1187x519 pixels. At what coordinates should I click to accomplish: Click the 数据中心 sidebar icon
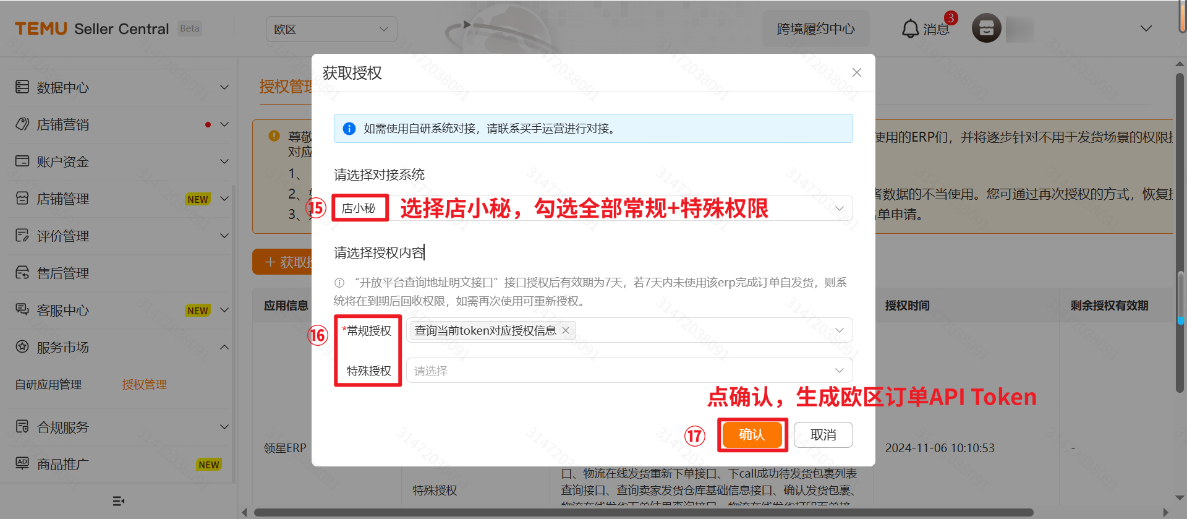22,87
